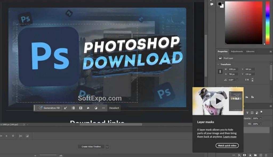This screenshot has width=273, height=157.
Task: Open the Create Video Timeline dropdown arrow
Action: [x=107, y=146]
